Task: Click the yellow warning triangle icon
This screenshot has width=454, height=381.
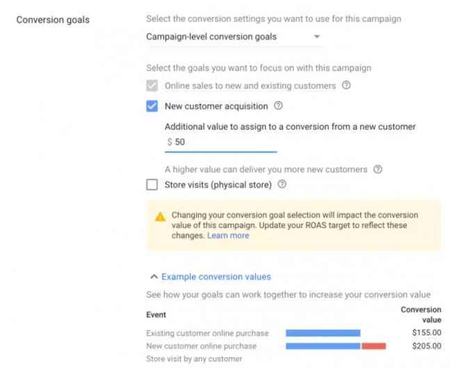Action: [161, 217]
